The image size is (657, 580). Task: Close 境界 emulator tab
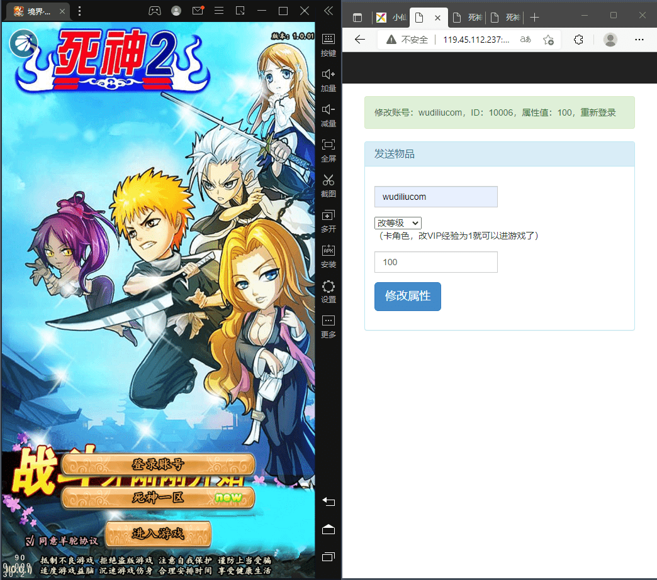(62, 11)
